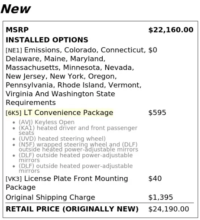The image size is (200, 220).
Task: Select the INSTALLED OPTIONS heading
Action: (x=47, y=40)
